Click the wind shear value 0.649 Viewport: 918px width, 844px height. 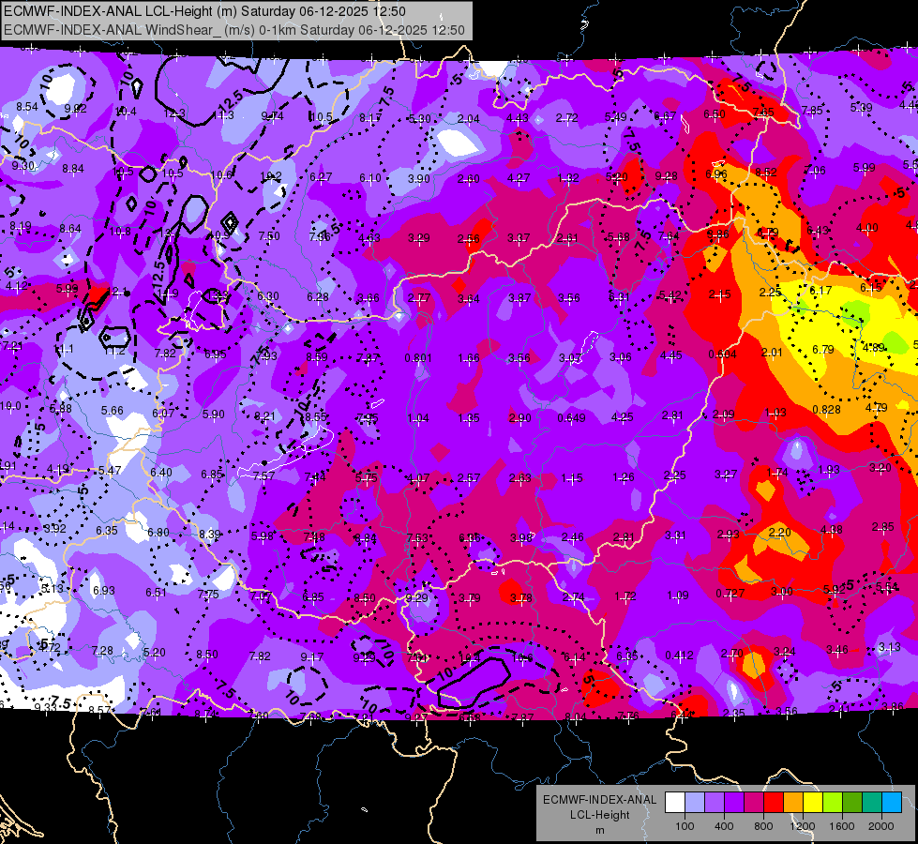[571, 417]
